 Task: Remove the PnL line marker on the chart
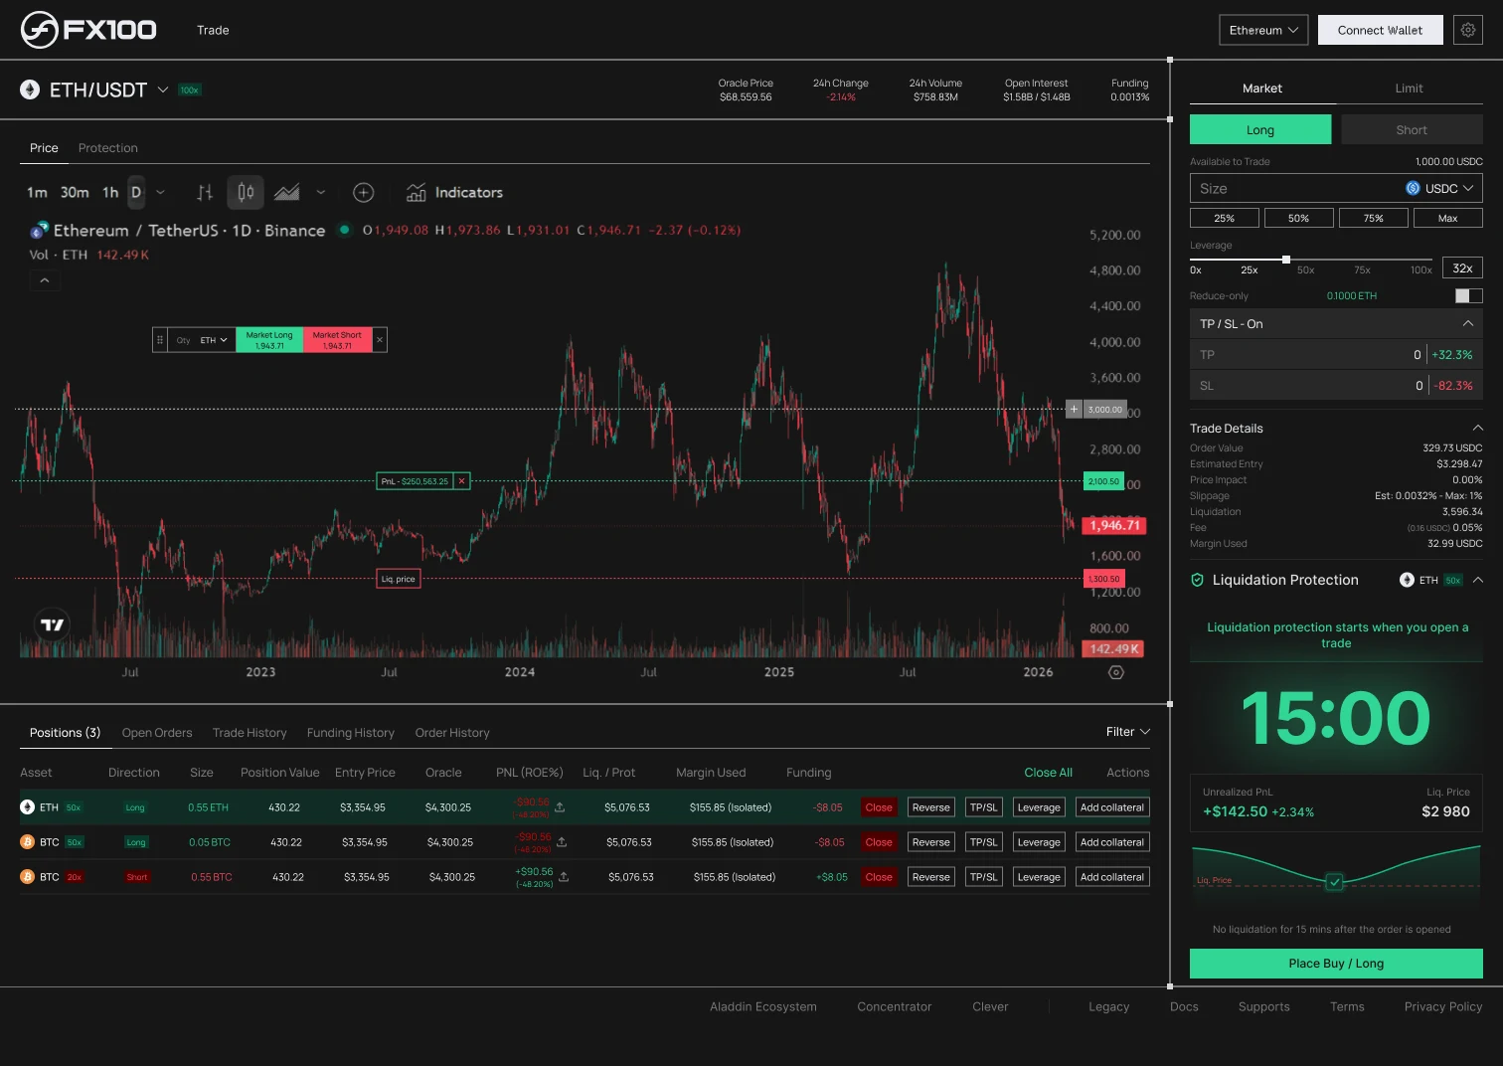tap(461, 481)
